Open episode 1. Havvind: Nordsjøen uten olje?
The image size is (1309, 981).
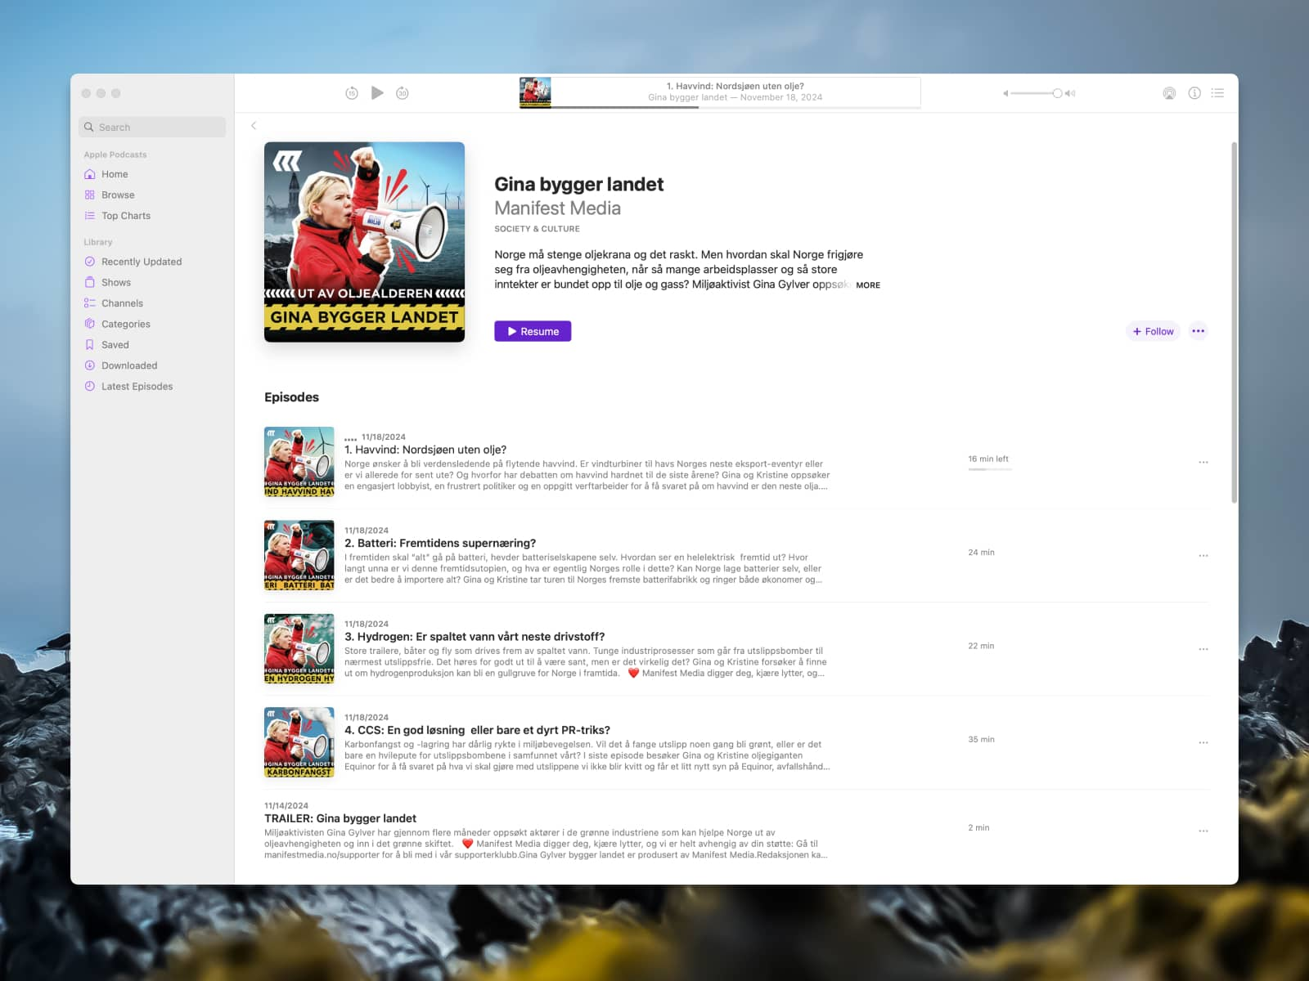(425, 450)
